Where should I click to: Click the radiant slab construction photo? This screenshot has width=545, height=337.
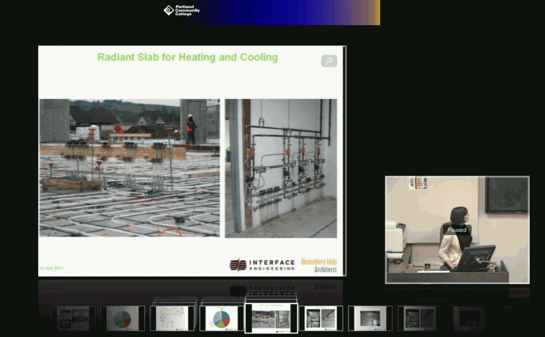coord(130,168)
